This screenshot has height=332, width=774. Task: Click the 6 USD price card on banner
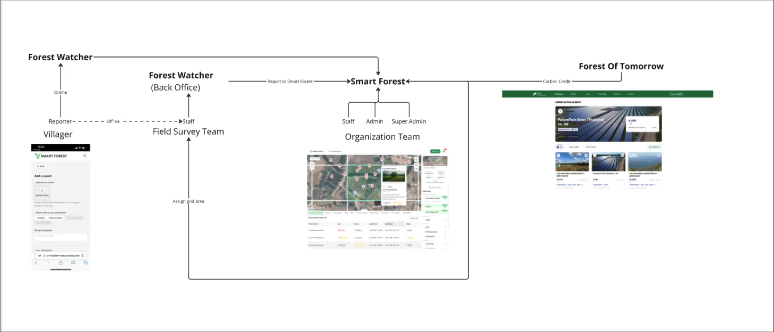pos(642,124)
